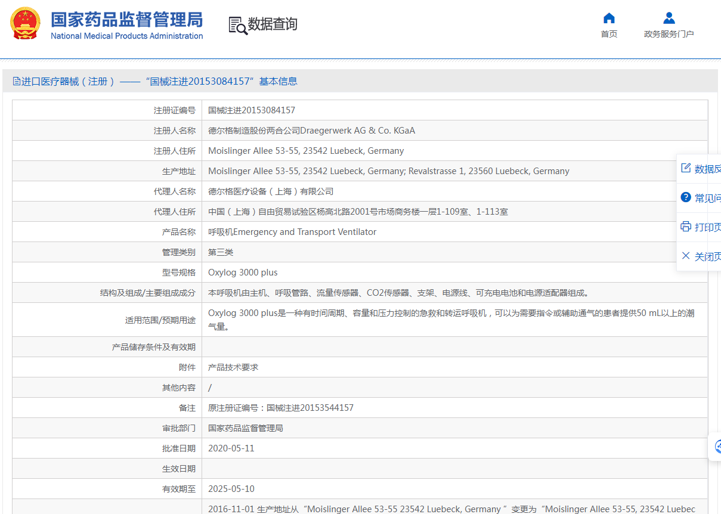The image size is (721, 514).
Task: Click the X icon to close page
Action: click(x=686, y=256)
